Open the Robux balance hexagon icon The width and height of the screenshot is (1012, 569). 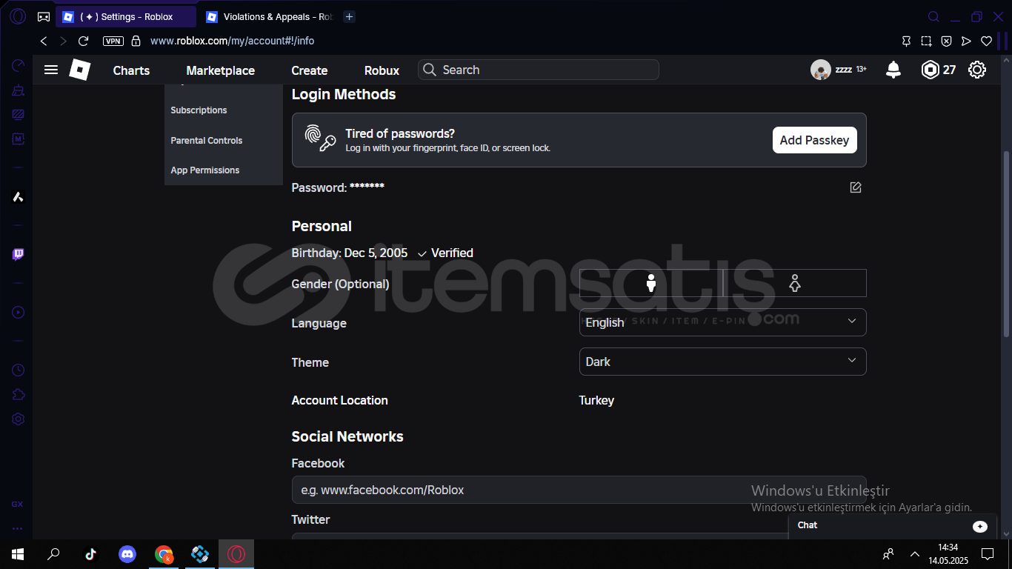coord(930,70)
